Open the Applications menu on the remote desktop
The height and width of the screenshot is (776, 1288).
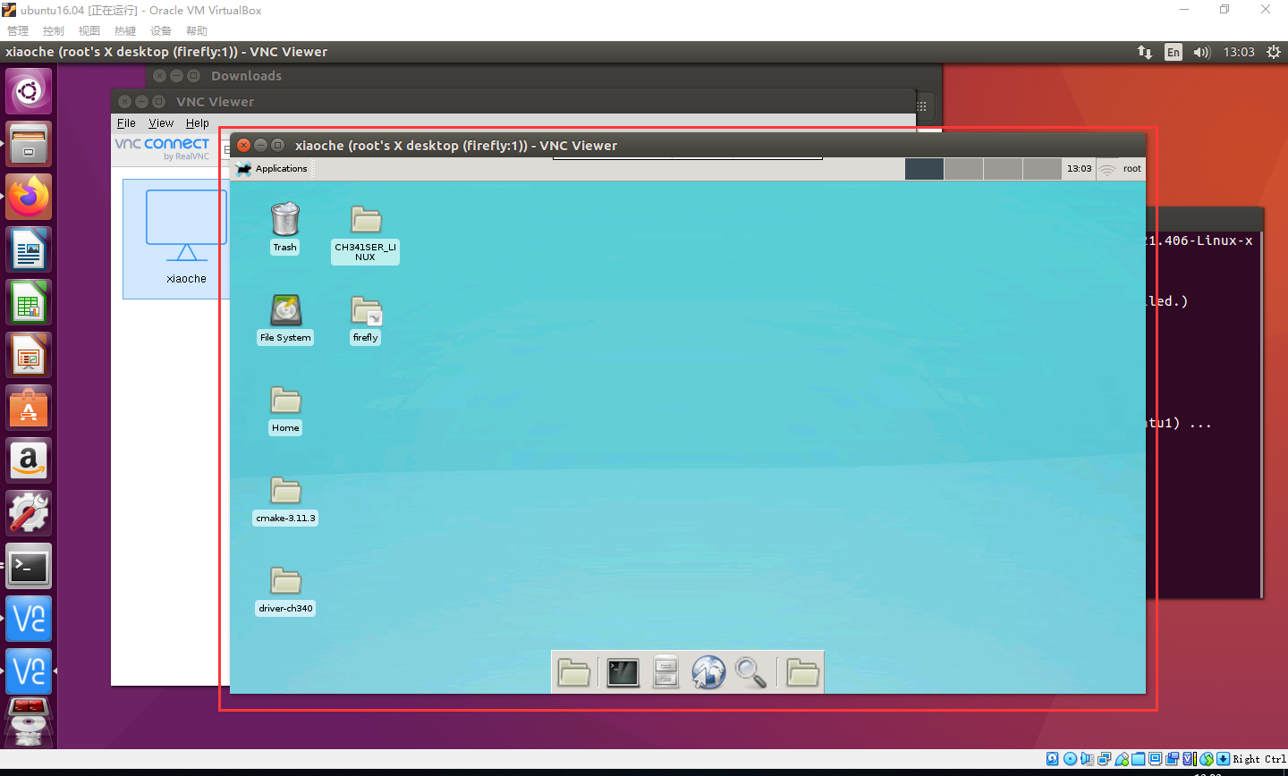(x=273, y=168)
